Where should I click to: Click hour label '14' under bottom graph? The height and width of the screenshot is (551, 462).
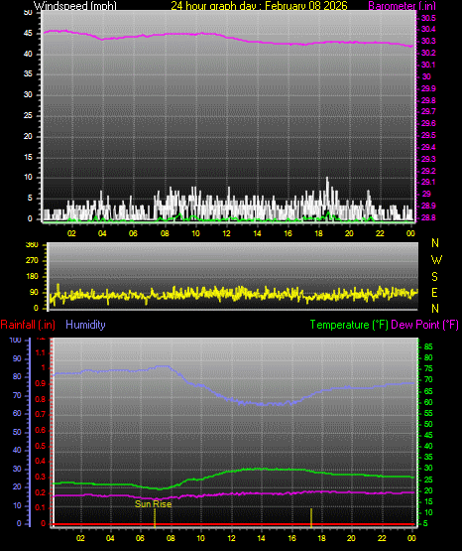tap(261, 538)
